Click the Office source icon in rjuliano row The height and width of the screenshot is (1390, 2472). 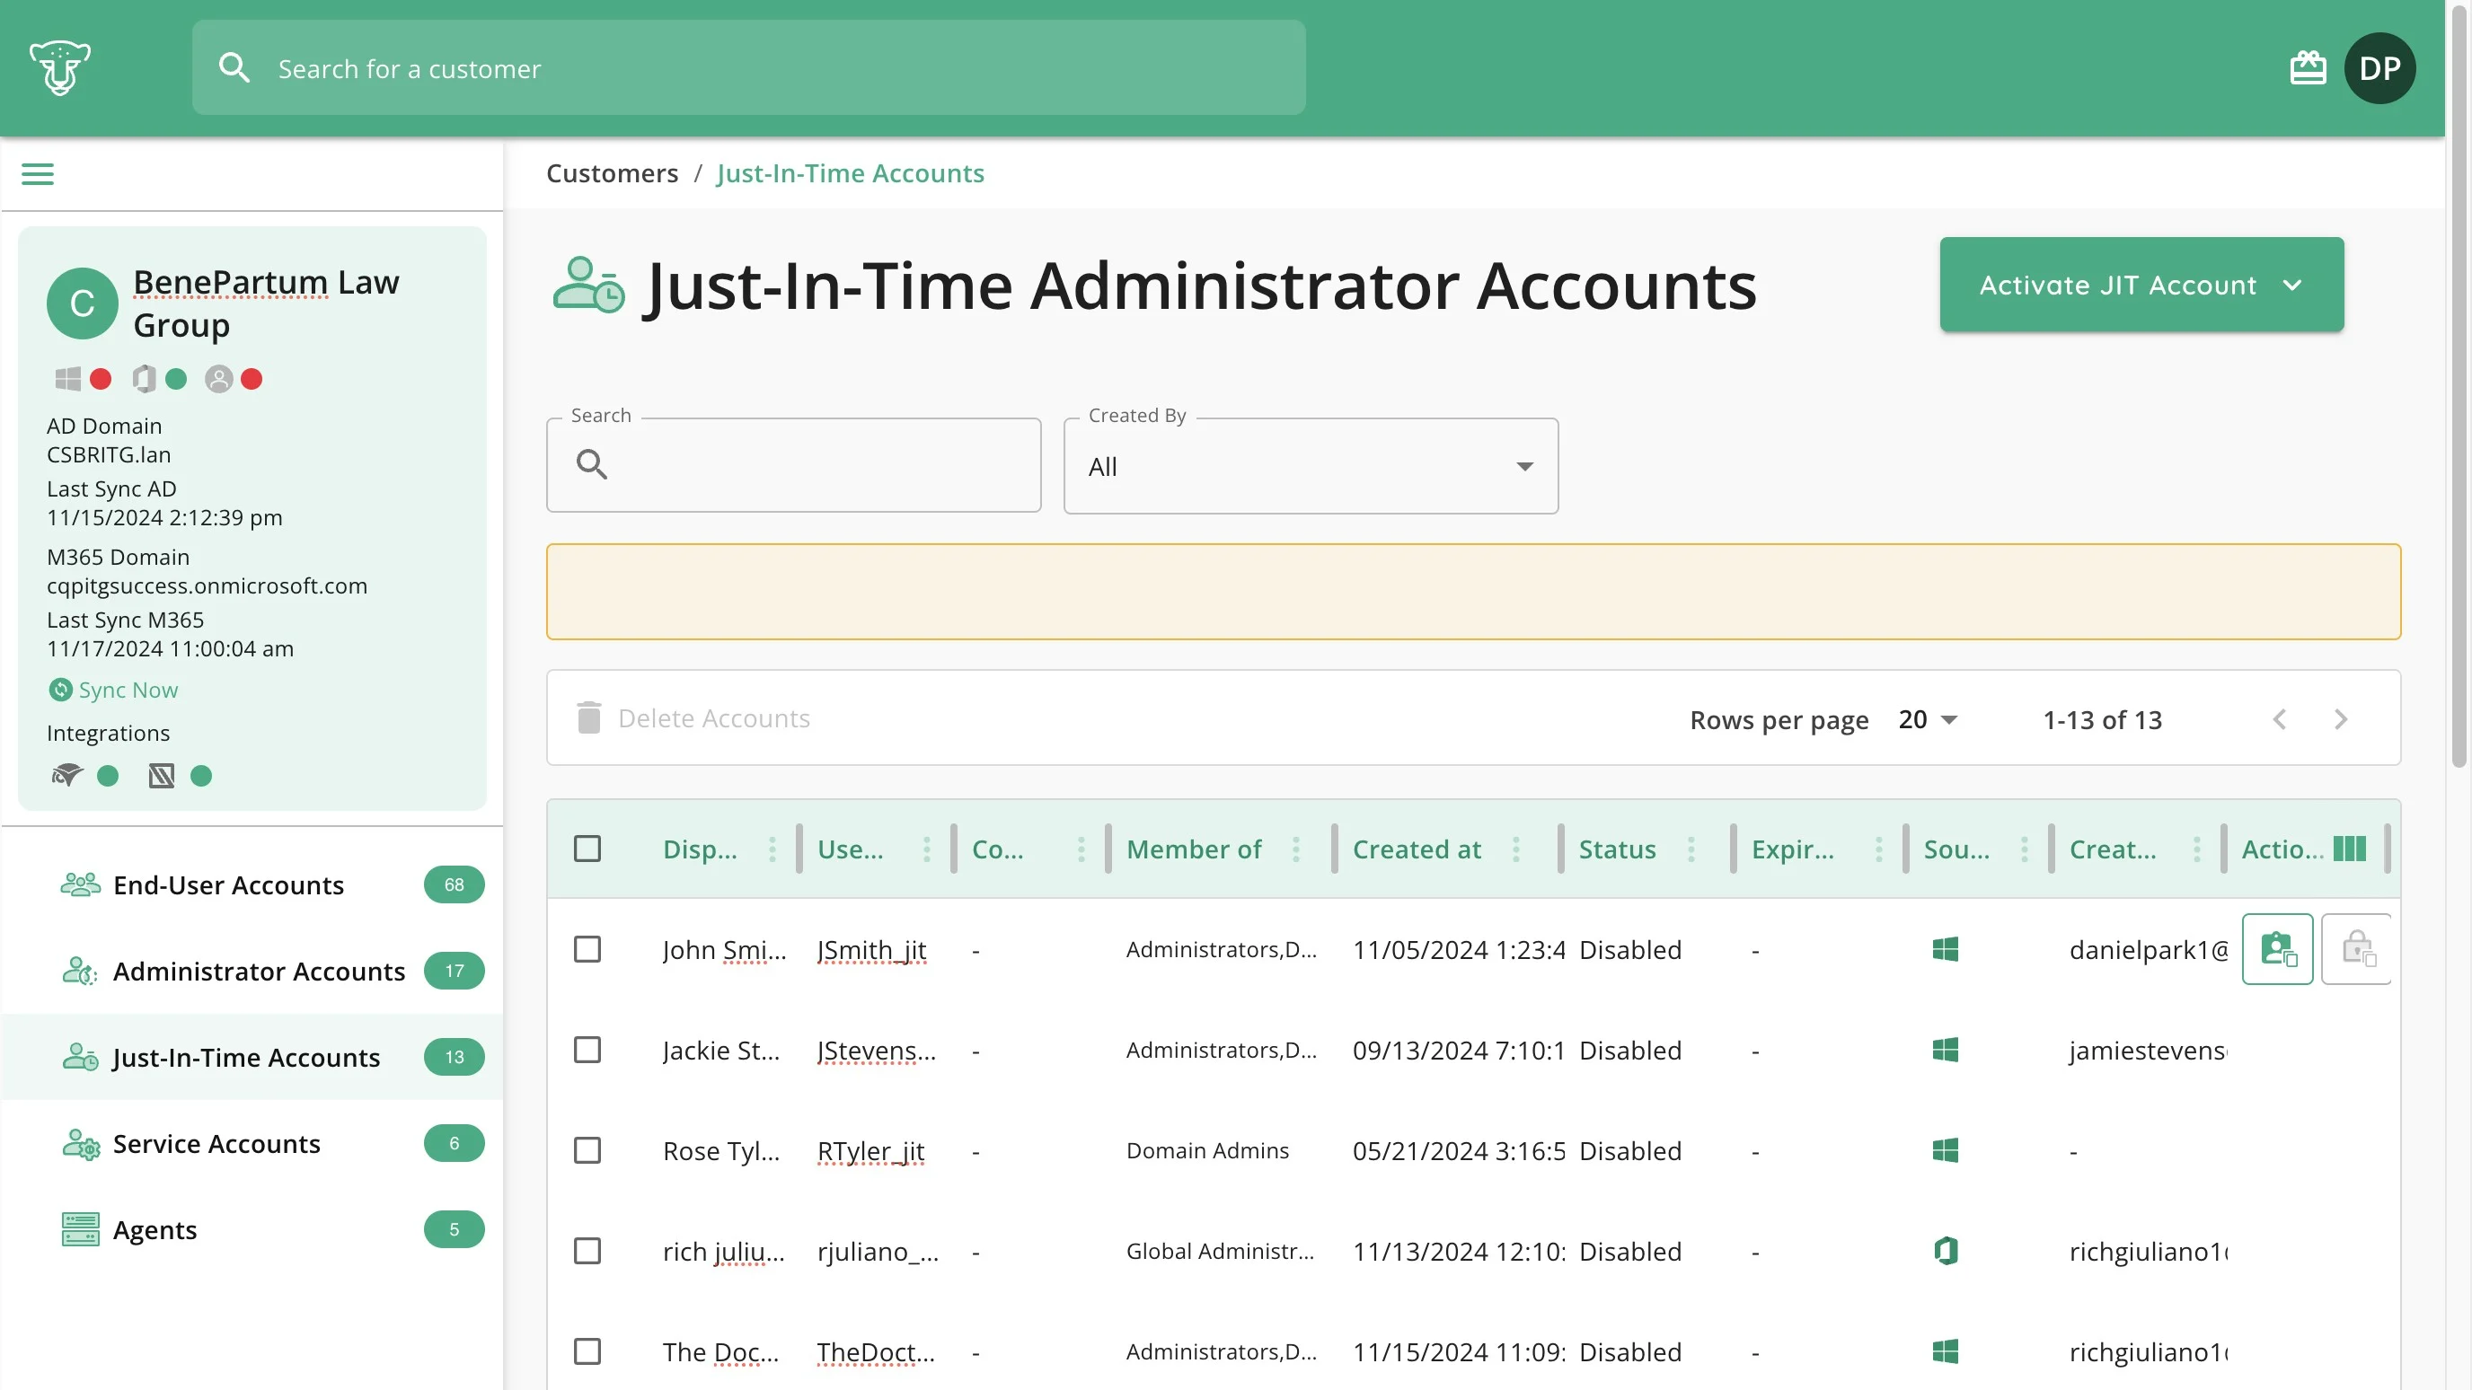[1945, 1251]
